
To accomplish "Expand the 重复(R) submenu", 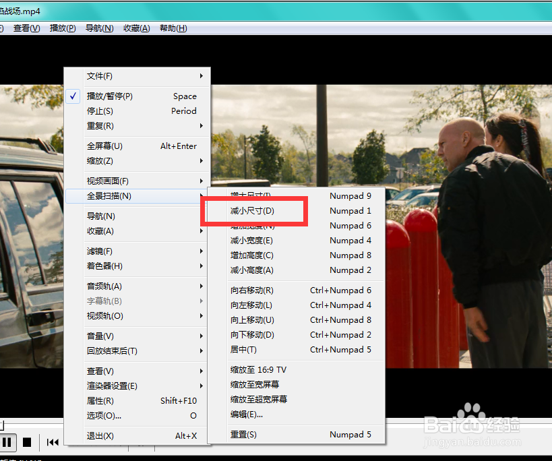I will point(137,126).
